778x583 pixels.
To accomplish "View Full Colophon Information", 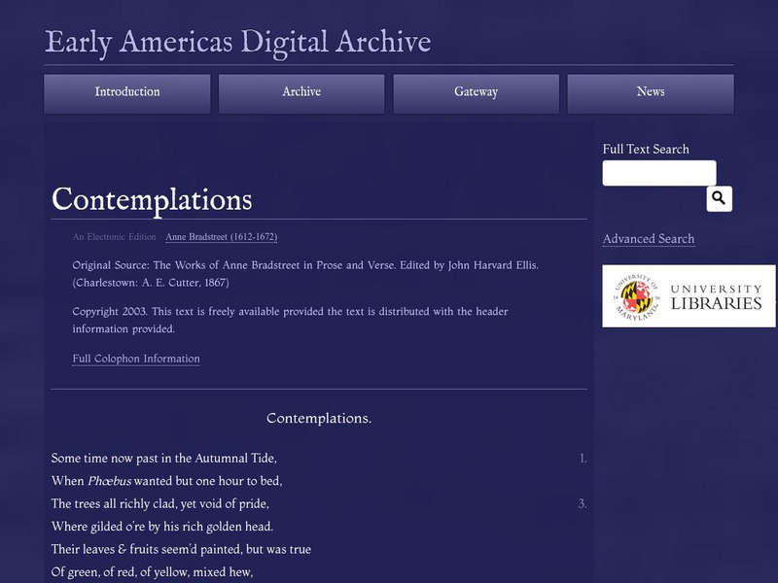I will point(135,359).
